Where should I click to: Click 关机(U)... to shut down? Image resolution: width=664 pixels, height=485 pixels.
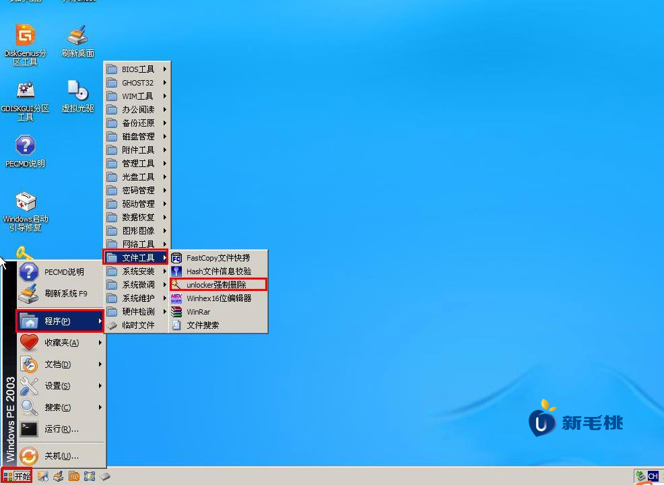click(61, 456)
